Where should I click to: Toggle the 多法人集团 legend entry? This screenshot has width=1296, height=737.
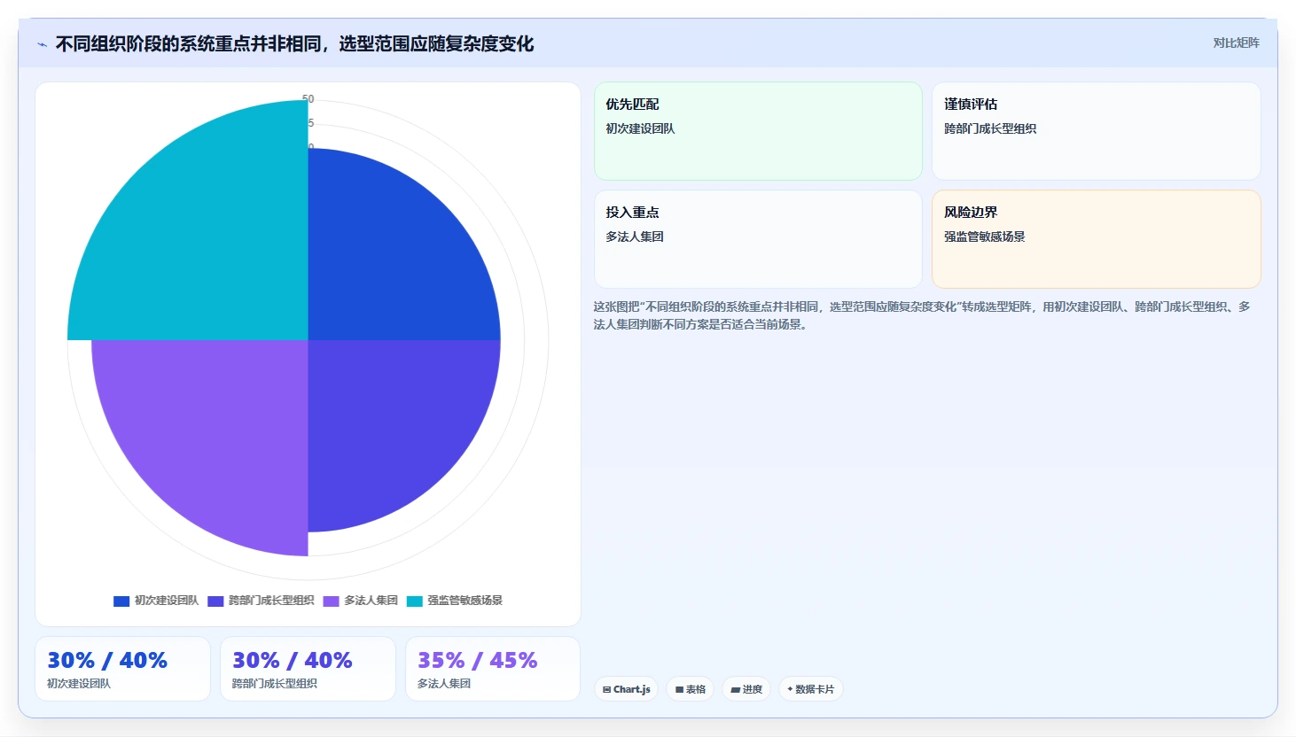coord(360,601)
